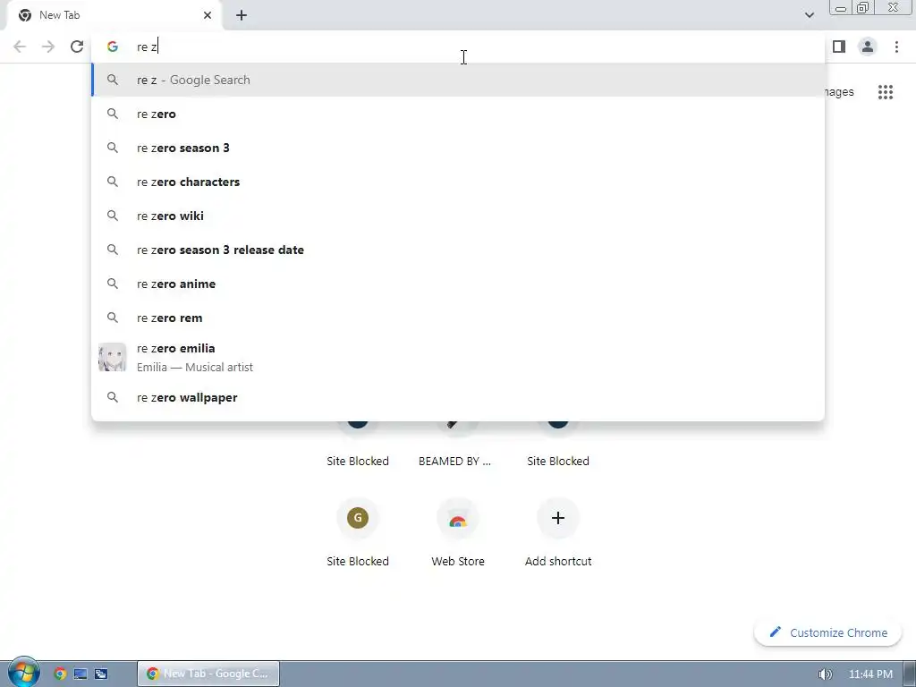This screenshot has width=916, height=687.
Task: Click search icon beside 're zero wallpaper'
Action: coord(113,397)
